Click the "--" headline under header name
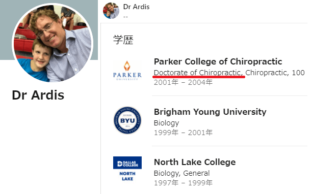Image resolution: width=311 pixels, height=194 pixels. [x=125, y=17]
